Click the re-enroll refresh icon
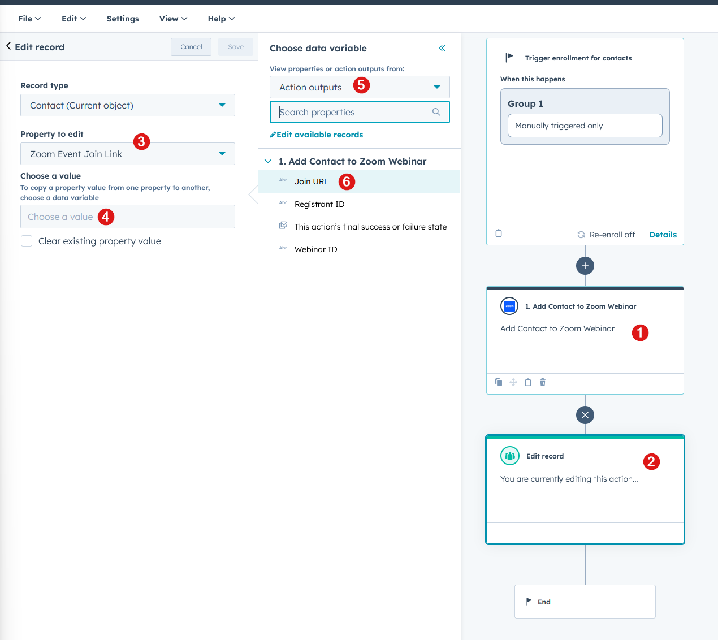 (x=581, y=235)
